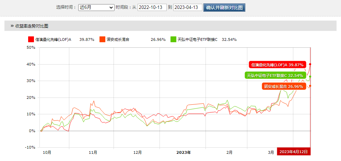
Task: Click the 11月 x-axis label
Action: 93,152
